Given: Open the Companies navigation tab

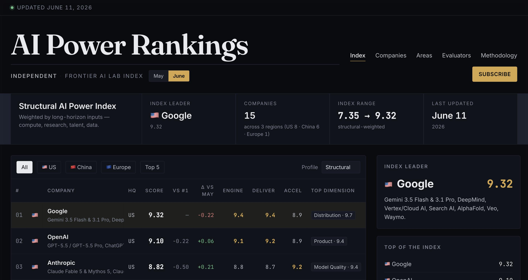Looking at the screenshot, I should 391,55.
